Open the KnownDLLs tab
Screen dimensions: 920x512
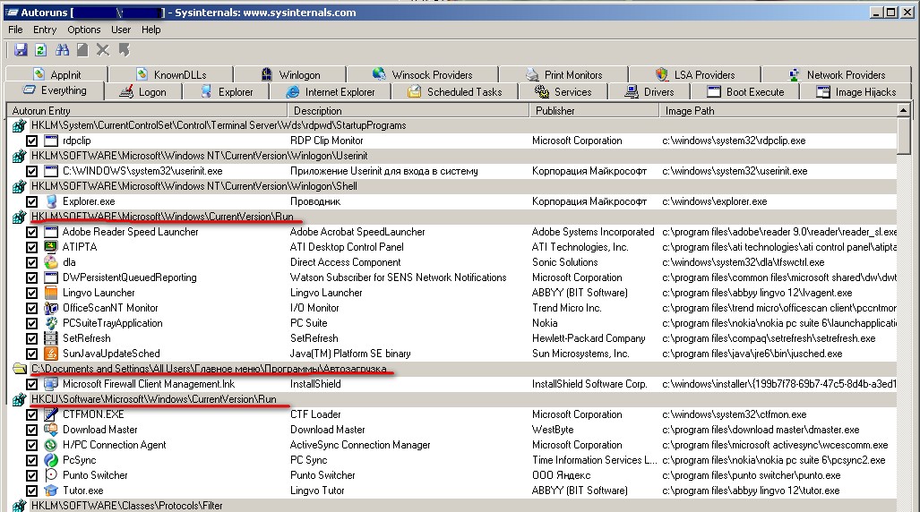point(171,74)
